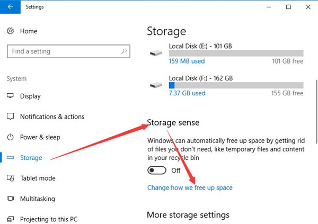Click the magnifier icon in the search box
This screenshot has height=224, width=318.
pos(124,51)
